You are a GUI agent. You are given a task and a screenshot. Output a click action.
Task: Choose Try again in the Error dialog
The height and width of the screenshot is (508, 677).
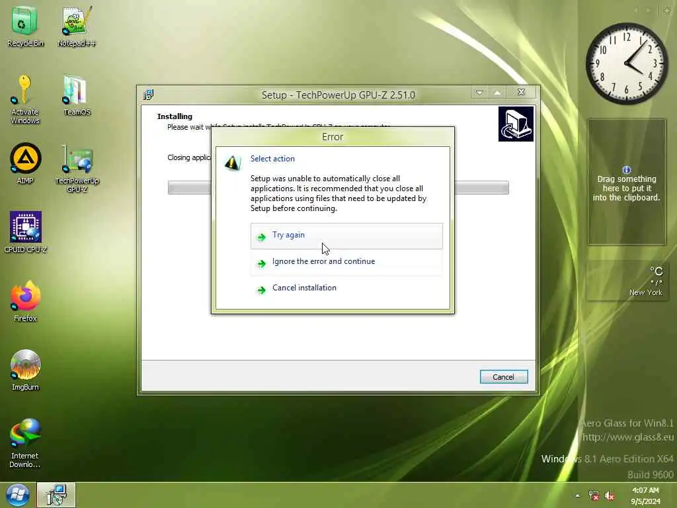[x=346, y=236]
